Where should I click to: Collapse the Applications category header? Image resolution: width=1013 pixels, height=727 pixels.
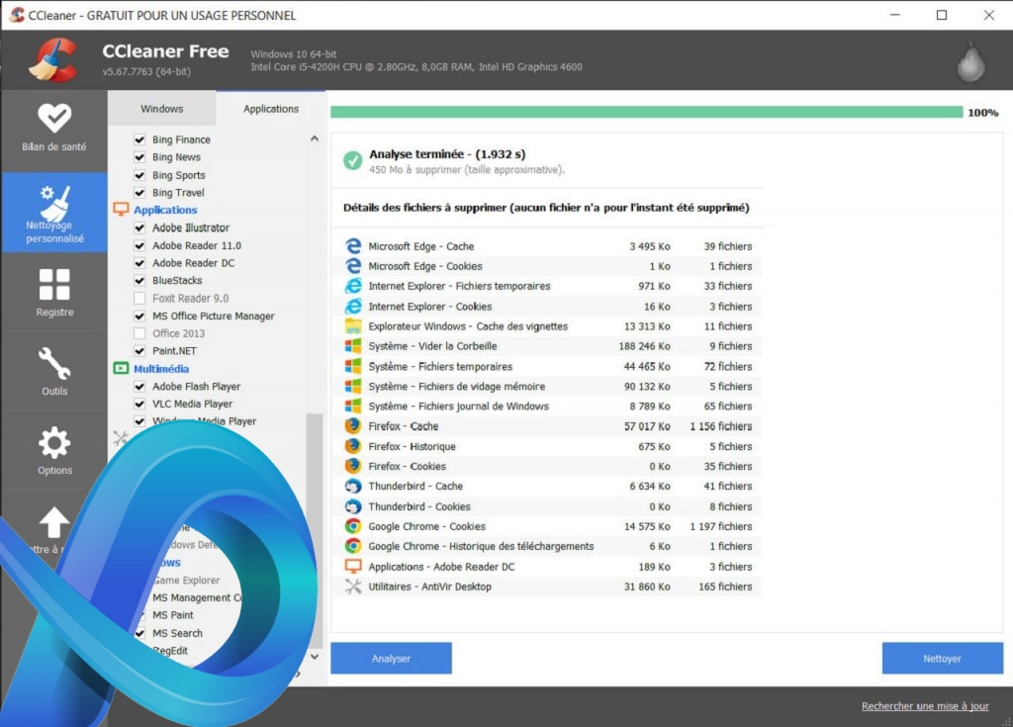[x=165, y=210]
